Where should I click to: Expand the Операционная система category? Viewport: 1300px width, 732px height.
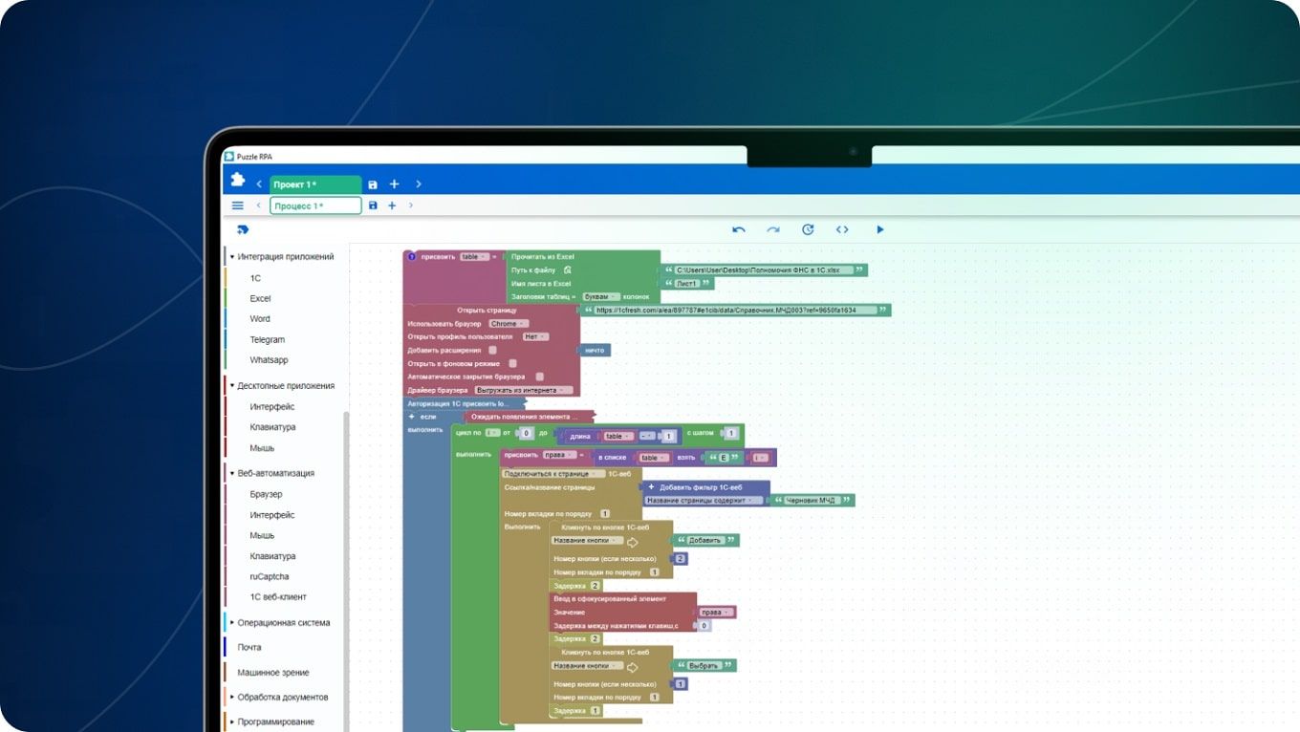point(283,623)
